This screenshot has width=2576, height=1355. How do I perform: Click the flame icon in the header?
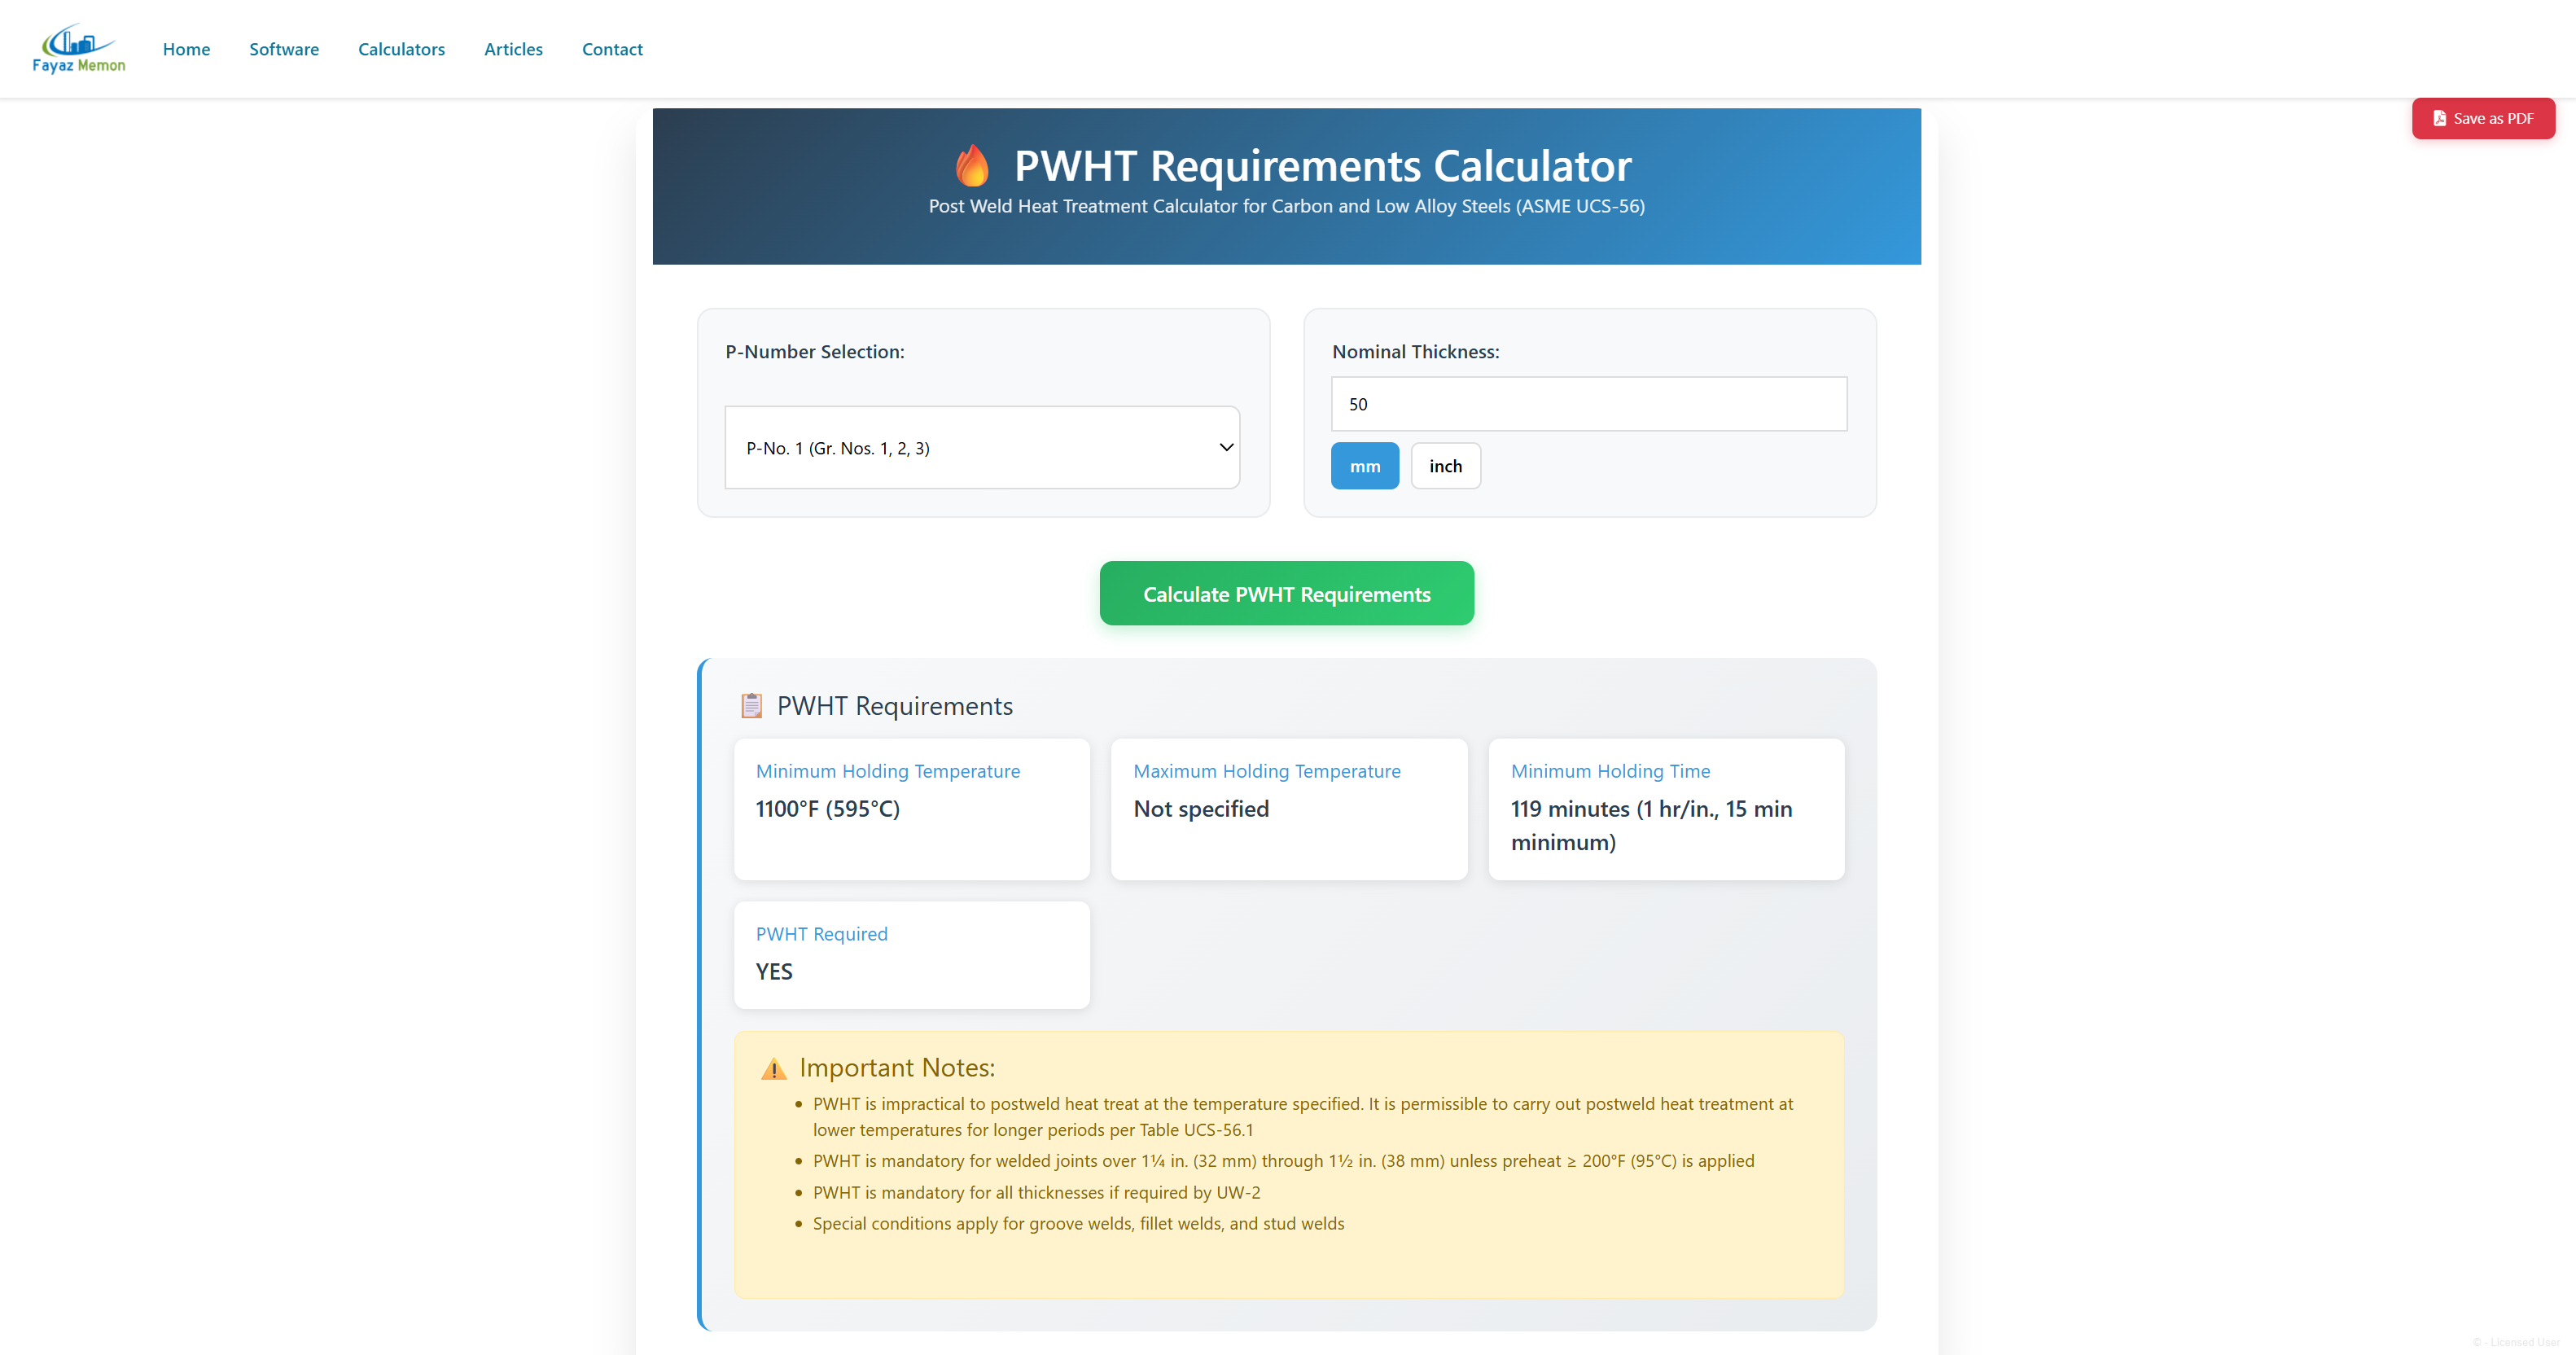pos(971,166)
